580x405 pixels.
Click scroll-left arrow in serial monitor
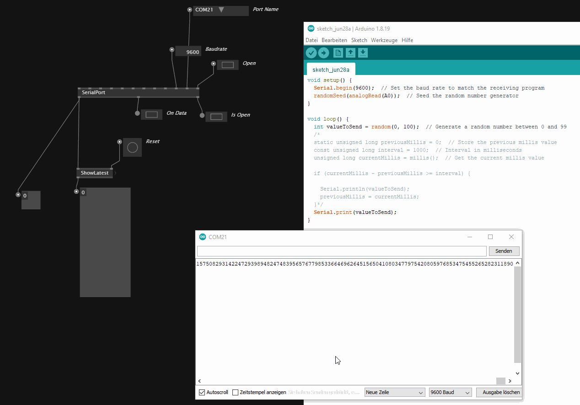[199, 381]
